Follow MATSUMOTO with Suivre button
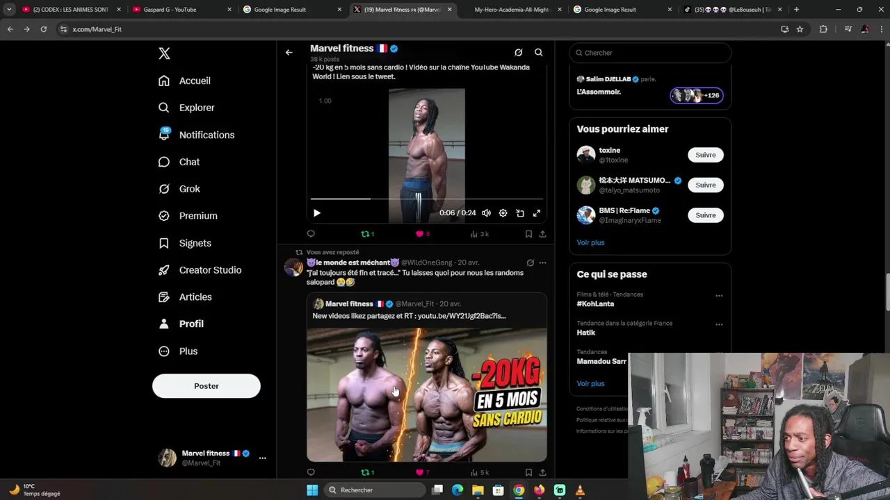The height and width of the screenshot is (500, 890). pyautogui.click(x=706, y=185)
